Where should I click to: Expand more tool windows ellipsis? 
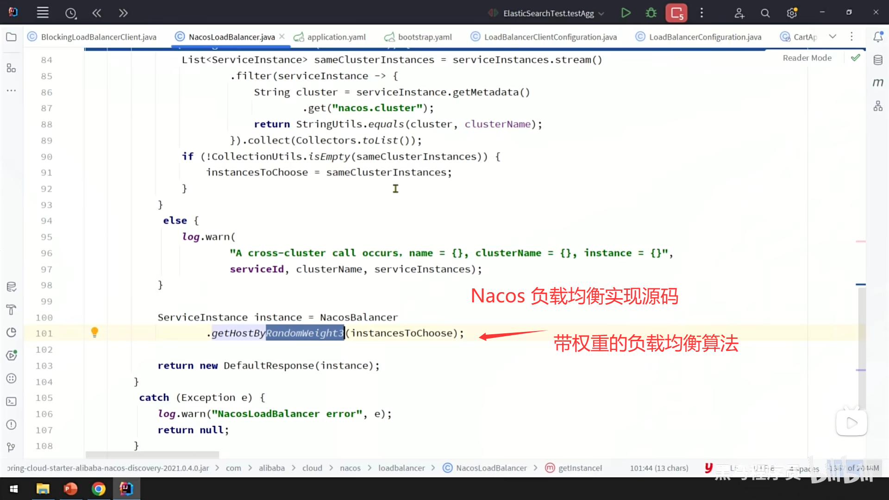point(12,91)
